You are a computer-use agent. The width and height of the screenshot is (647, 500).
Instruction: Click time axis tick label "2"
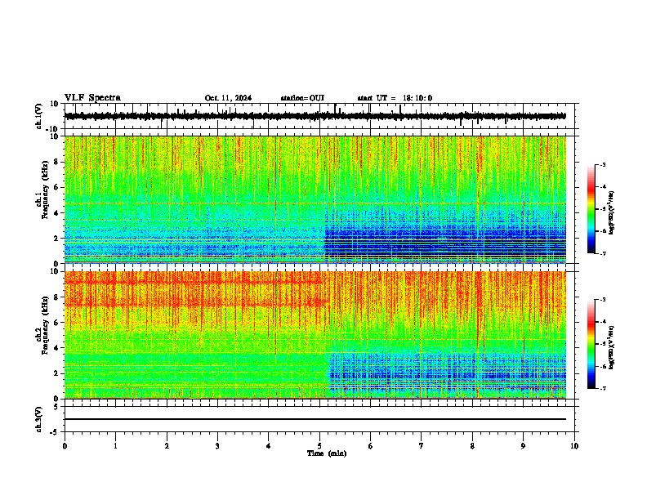point(167,446)
